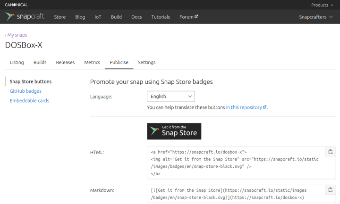Switch to the Builds tab
Viewport: 340px width, 204px height.
pyautogui.click(x=40, y=62)
